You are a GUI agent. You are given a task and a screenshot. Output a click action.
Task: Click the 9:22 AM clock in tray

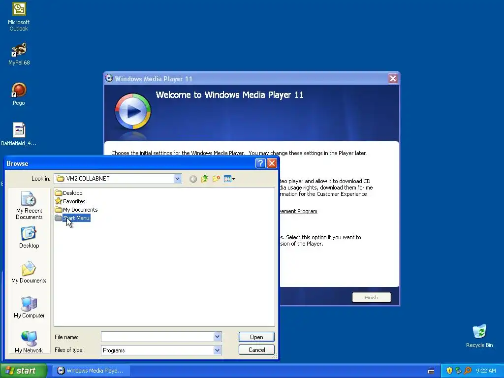486,371
